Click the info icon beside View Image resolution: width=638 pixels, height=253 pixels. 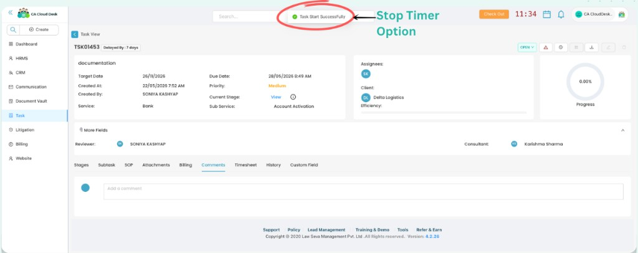click(293, 97)
